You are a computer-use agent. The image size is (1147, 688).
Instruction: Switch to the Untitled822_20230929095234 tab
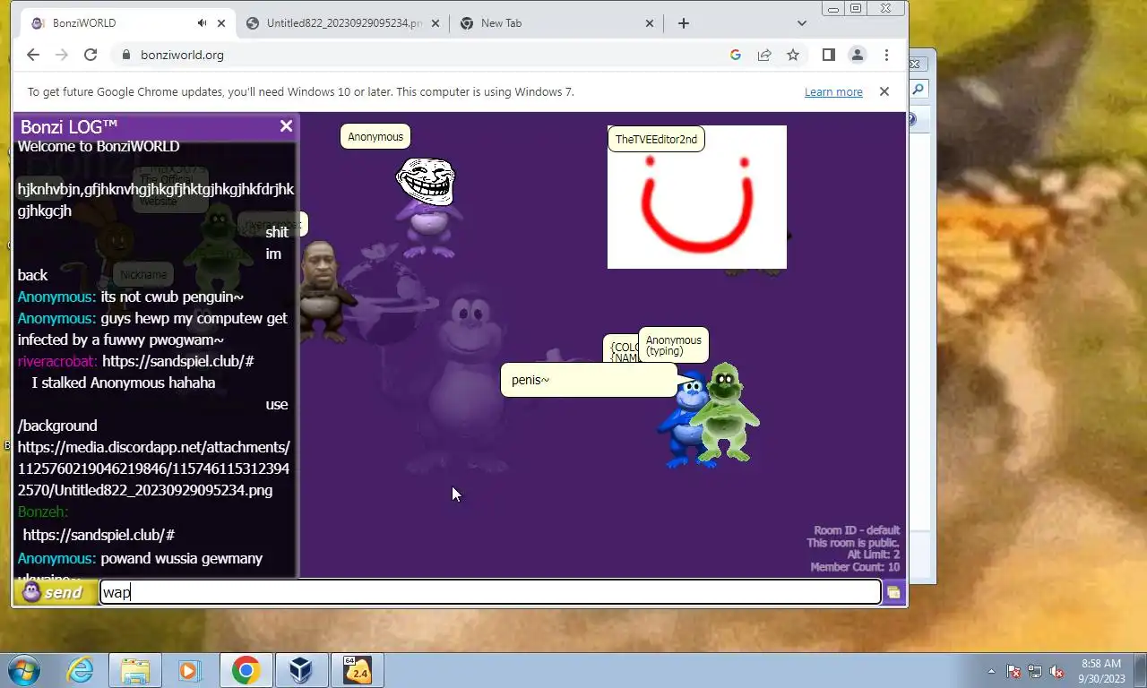pyautogui.click(x=344, y=23)
